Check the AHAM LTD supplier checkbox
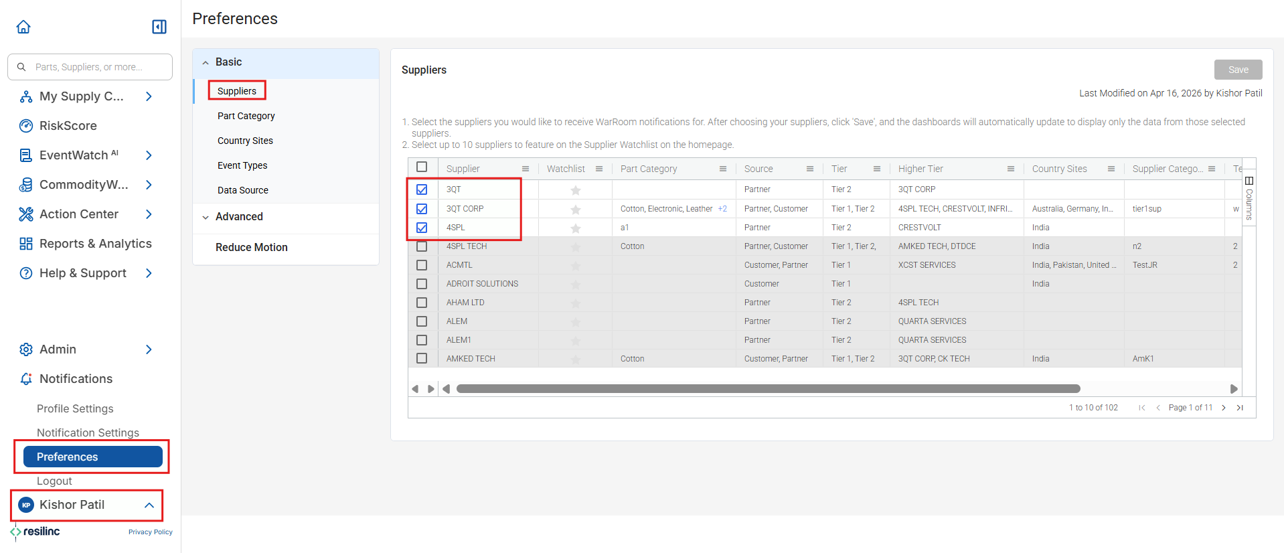Screen dimensions: 1284x553 point(422,303)
